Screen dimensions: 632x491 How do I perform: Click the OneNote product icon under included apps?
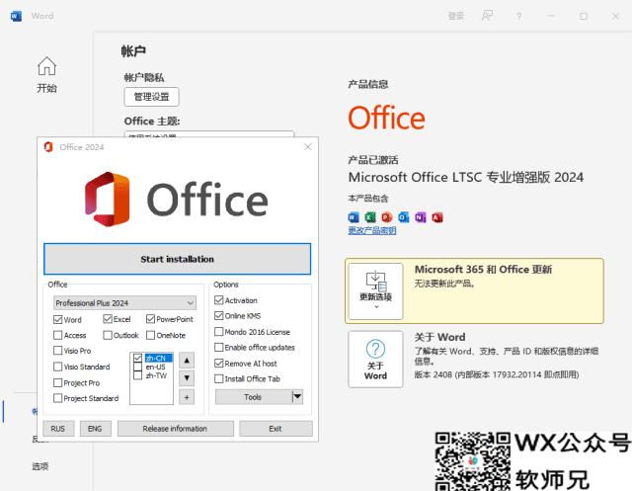[421, 217]
